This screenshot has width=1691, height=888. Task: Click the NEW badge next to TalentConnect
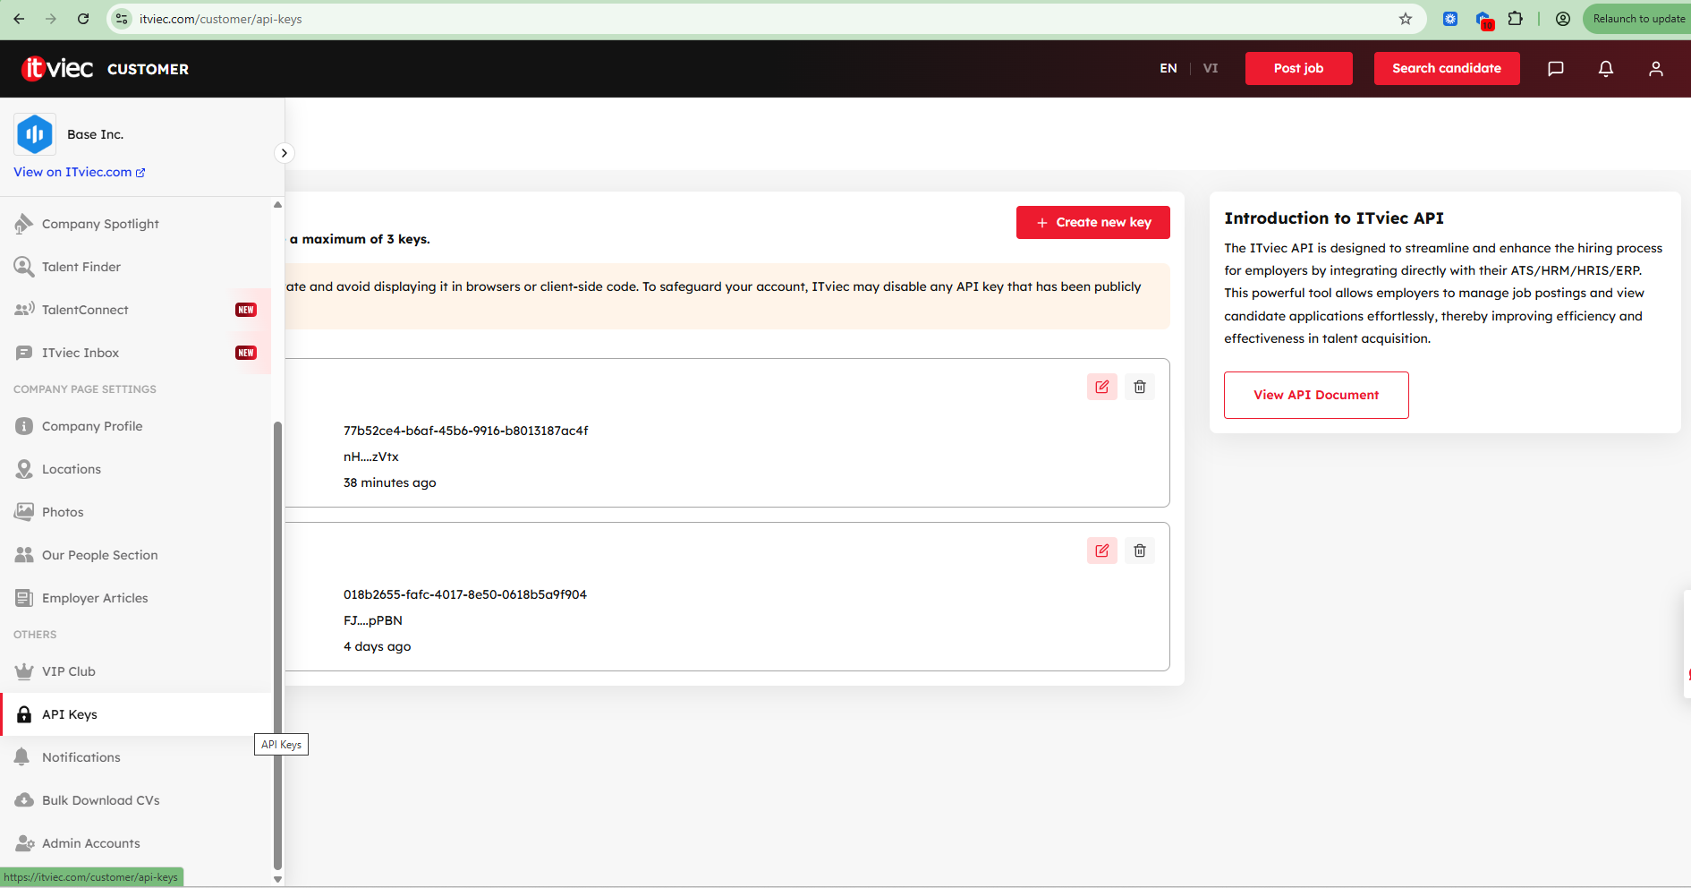(246, 310)
